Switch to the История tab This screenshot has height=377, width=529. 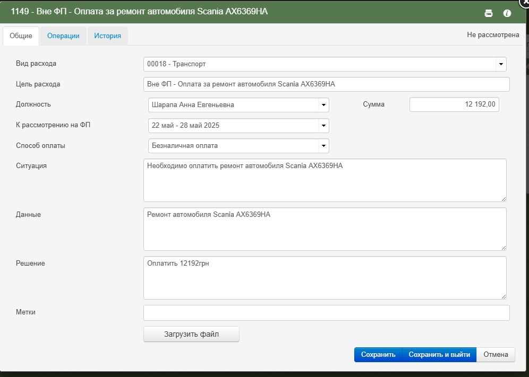108,36
